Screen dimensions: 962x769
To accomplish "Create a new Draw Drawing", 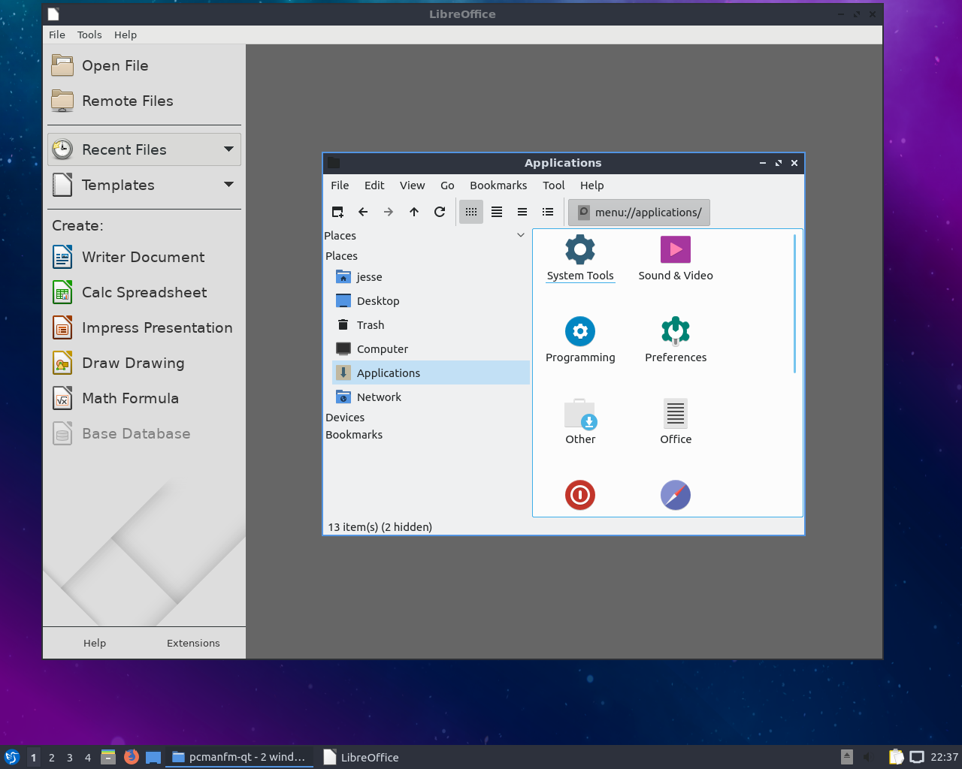I will coord(144,363).
